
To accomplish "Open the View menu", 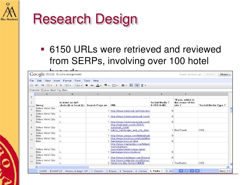I will 47,81.
